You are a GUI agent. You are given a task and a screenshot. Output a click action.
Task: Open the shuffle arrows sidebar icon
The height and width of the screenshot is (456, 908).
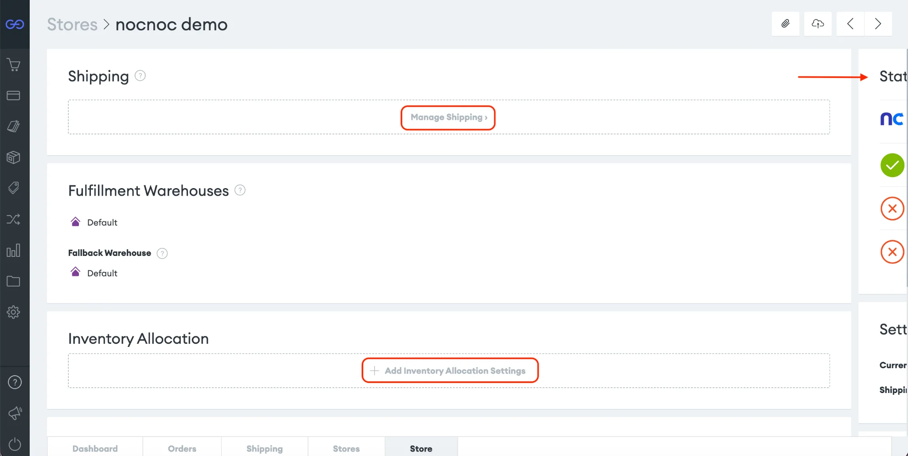click(x=14, y=219)
